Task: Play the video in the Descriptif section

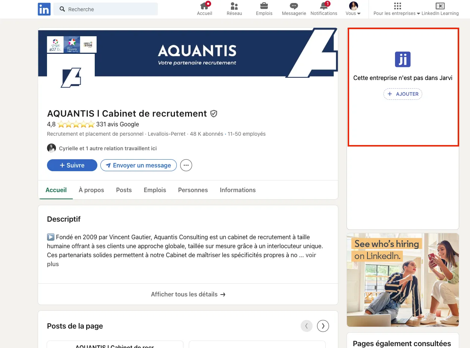Action: (50, 237)
